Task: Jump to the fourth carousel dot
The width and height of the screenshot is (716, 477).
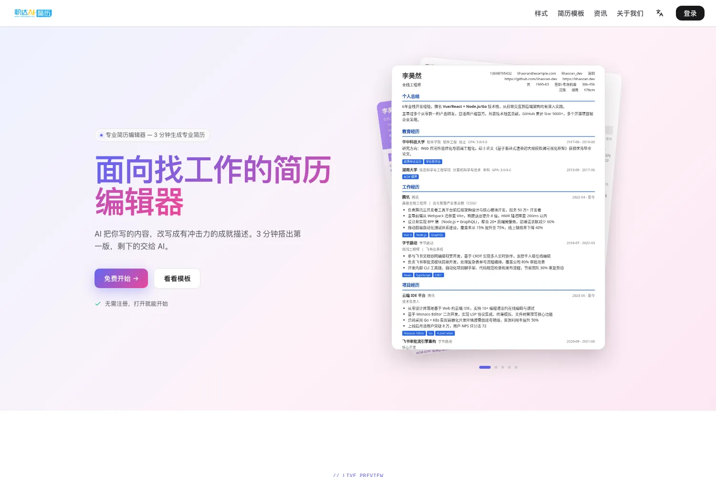Action: click(x=509, y=367)
